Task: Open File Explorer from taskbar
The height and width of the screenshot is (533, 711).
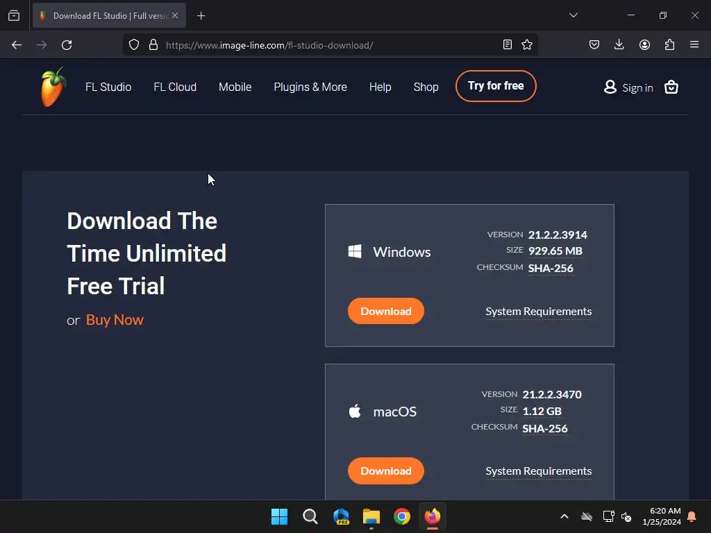Action: (x=371, y=516)
